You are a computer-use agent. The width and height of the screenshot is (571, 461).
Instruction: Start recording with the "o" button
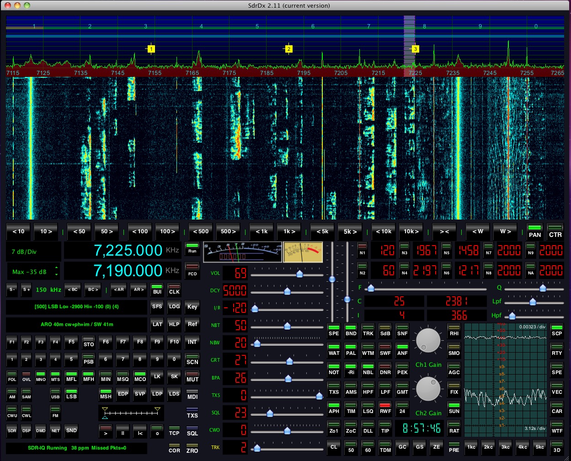(x=157, y=432)
